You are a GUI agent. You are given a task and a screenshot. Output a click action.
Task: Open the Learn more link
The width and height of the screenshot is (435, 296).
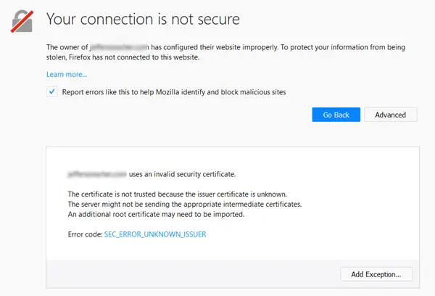tap(67, 74)
